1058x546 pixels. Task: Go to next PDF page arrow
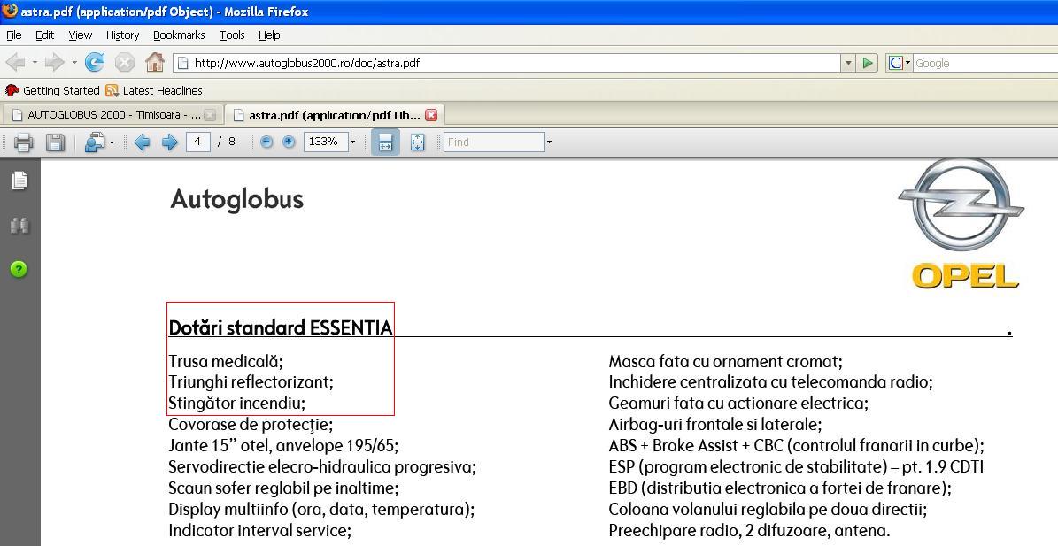[169, 142]
